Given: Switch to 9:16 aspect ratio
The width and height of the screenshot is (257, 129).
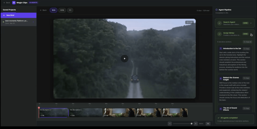Looking at the screenshot, I should [62, 10].
